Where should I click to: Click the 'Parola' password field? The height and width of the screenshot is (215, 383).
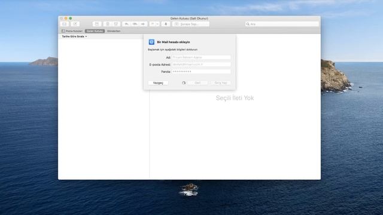click(201, 72)
